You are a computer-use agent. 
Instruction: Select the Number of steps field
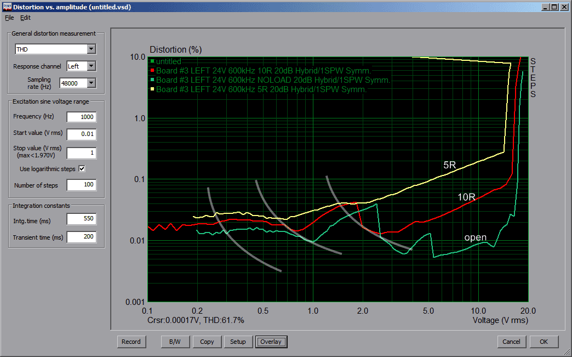(81, 185)
